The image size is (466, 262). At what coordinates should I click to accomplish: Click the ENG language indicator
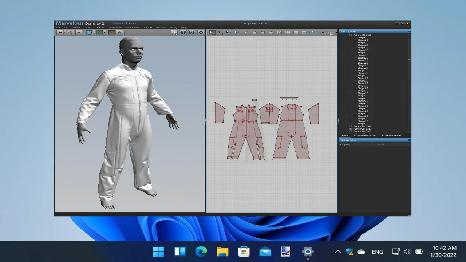(x=378, y=251)
